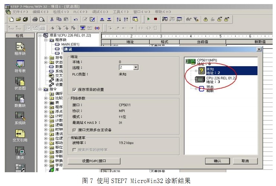
Task: Open the 工具(T) menu
Action: pos(121,12)
